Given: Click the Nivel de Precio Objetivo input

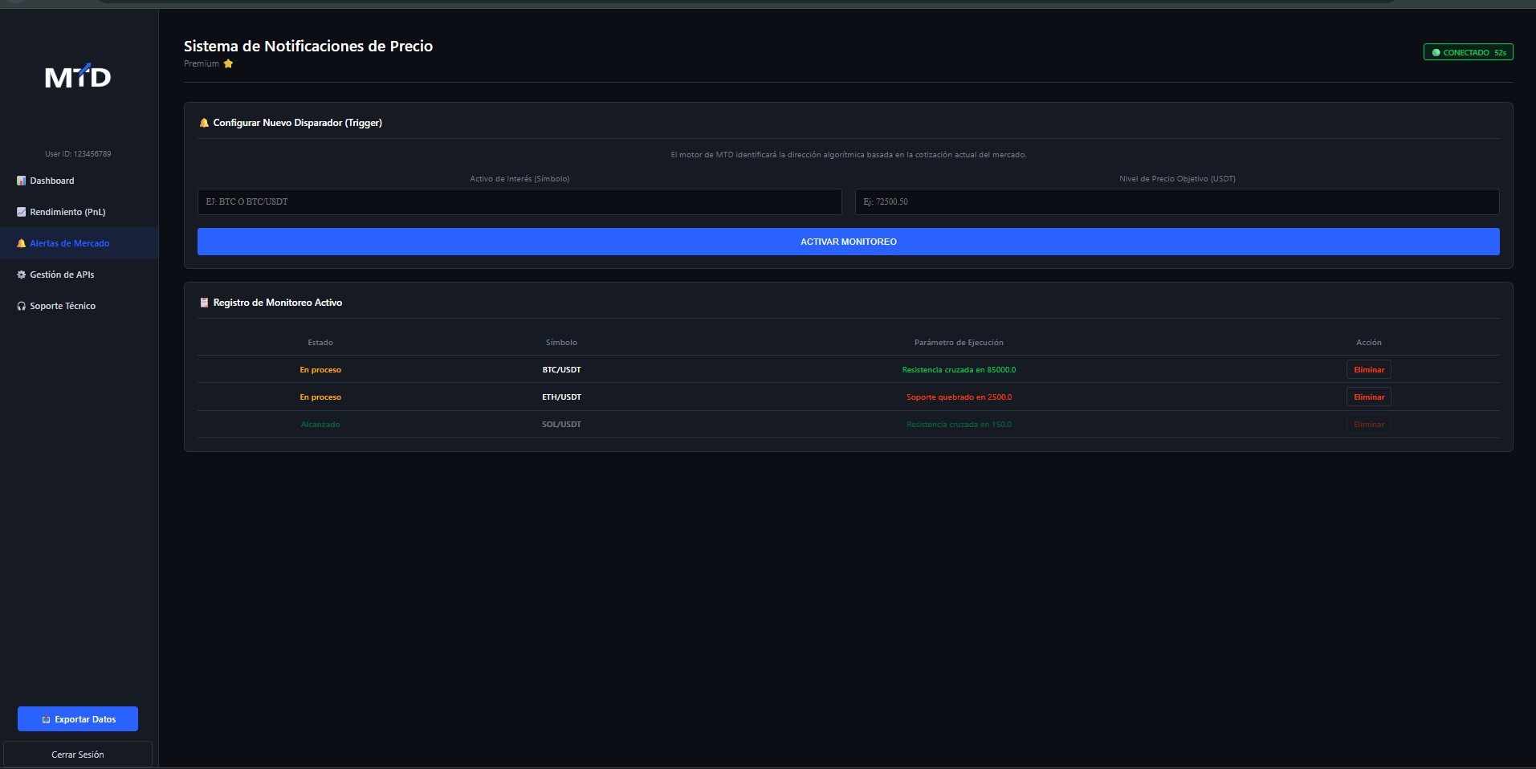Looking at the screenshot, I should tap(1176, 201).
